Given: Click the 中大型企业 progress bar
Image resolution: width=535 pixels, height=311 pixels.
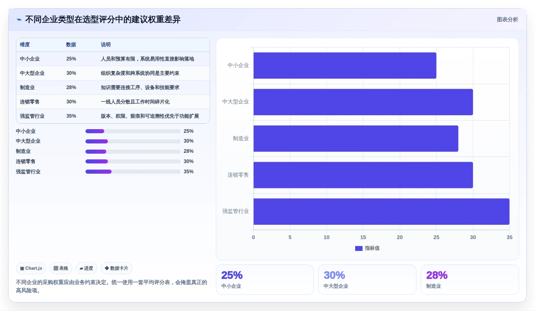Looking at the screenshot, I should tap(133, 141).
